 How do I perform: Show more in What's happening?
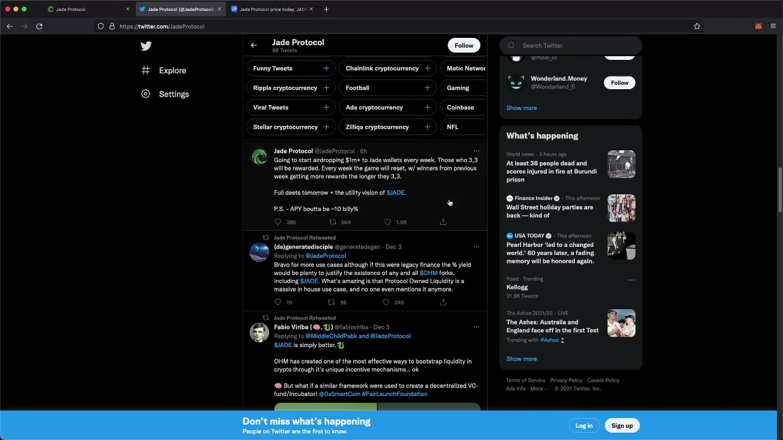pos(521,359)
